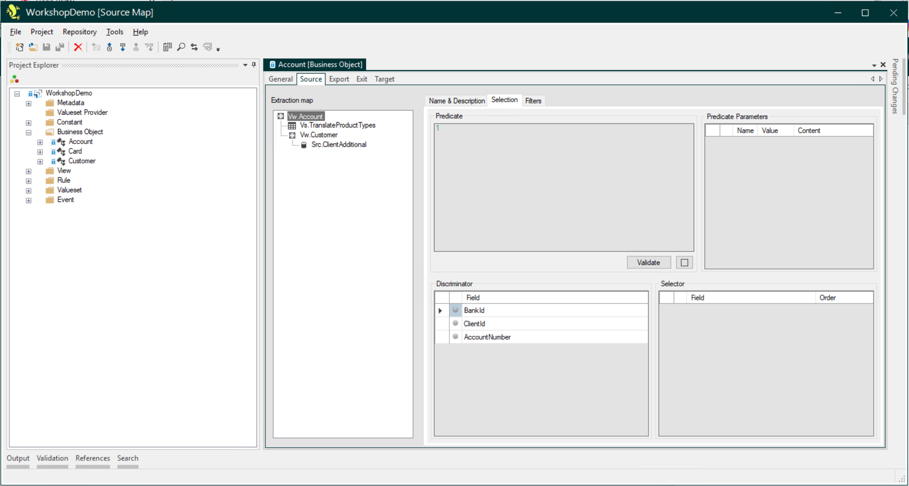Select the ClientId discriminator radio button
This screenshot has height=486, width=909.
455,323
